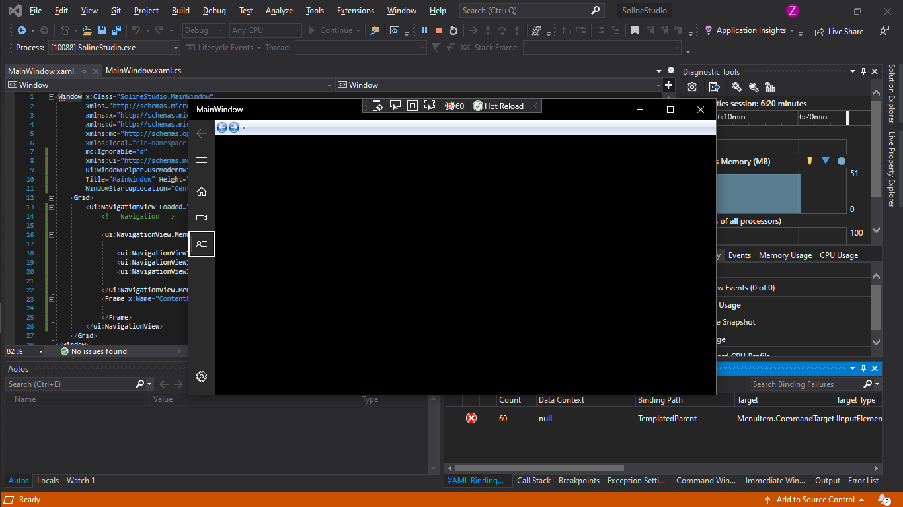
Task: Open Diagnostic Tools settings gear
Action: 691,86
